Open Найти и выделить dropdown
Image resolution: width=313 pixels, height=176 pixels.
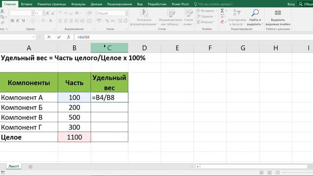coord(255,18)
